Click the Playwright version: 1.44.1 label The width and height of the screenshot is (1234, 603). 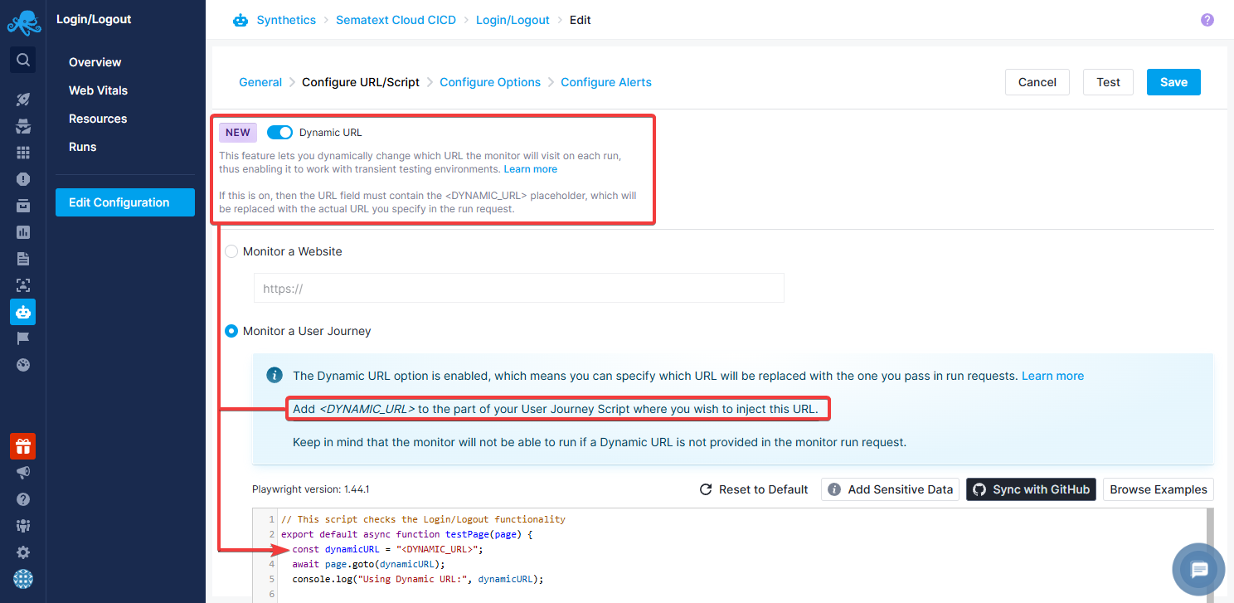311,489
